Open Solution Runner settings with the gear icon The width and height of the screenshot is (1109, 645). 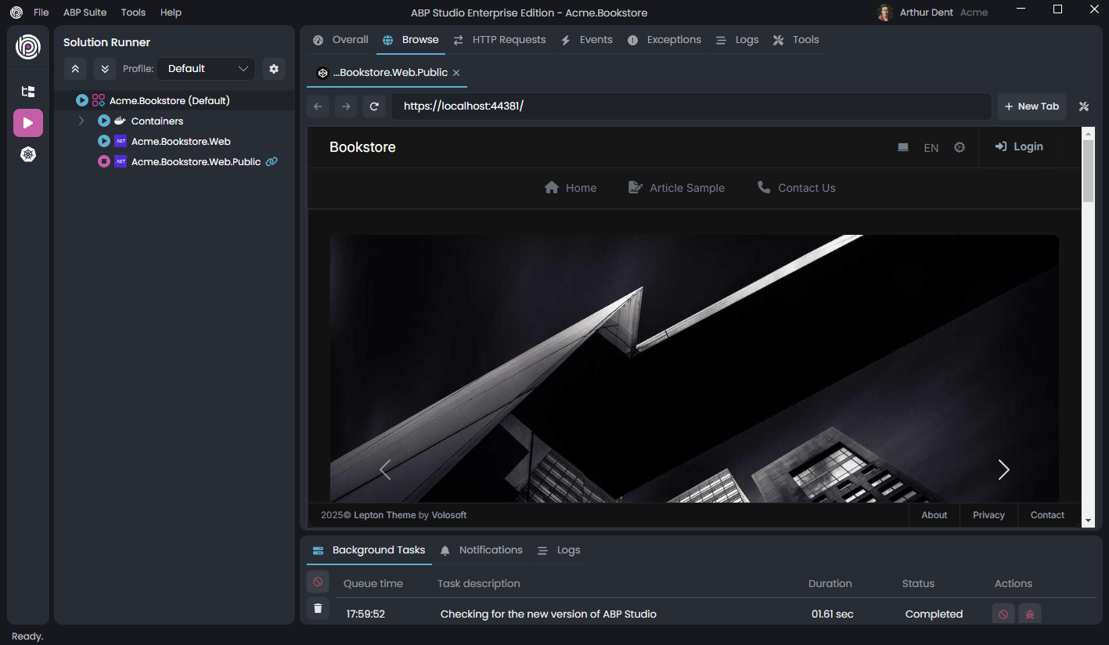(273, 69)
